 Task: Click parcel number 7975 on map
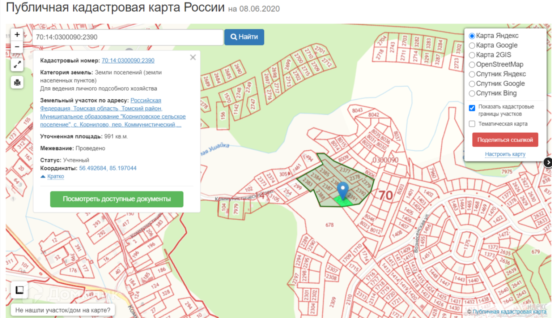(x=507, y=172)
